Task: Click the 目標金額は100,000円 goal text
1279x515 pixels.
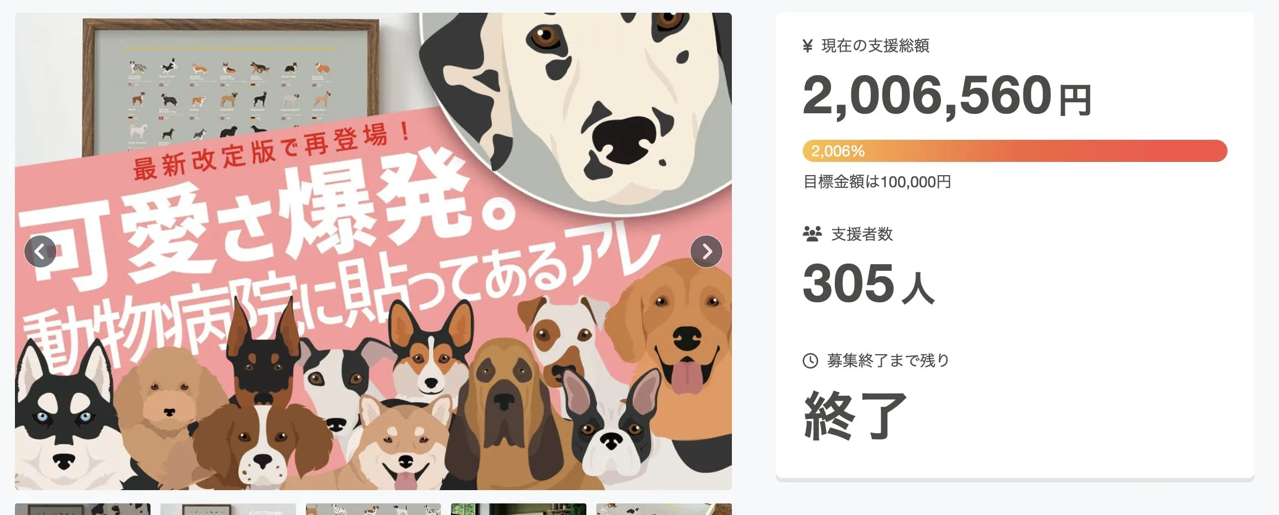Action: pos(877,182)
